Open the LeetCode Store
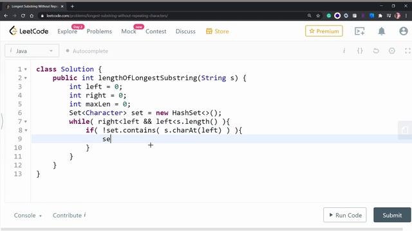This screenshot has width=412, height=231. (x=218, y=31)
